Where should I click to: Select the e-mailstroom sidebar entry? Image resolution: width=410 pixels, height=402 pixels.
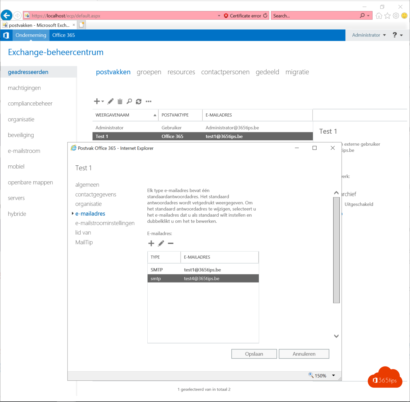pyautogui.click(x=24, y=151)
